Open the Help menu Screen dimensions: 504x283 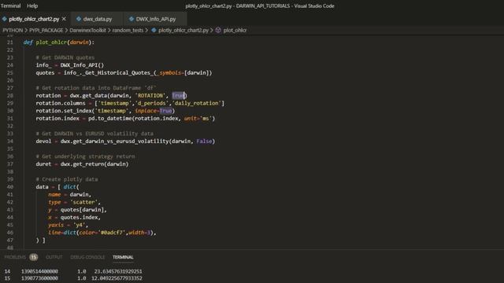pyautogui.click(x=32, y=6)
